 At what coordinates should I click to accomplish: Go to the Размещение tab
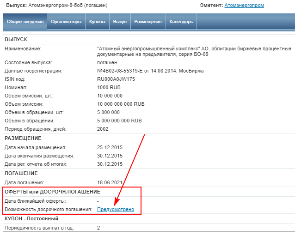point(148,22)
